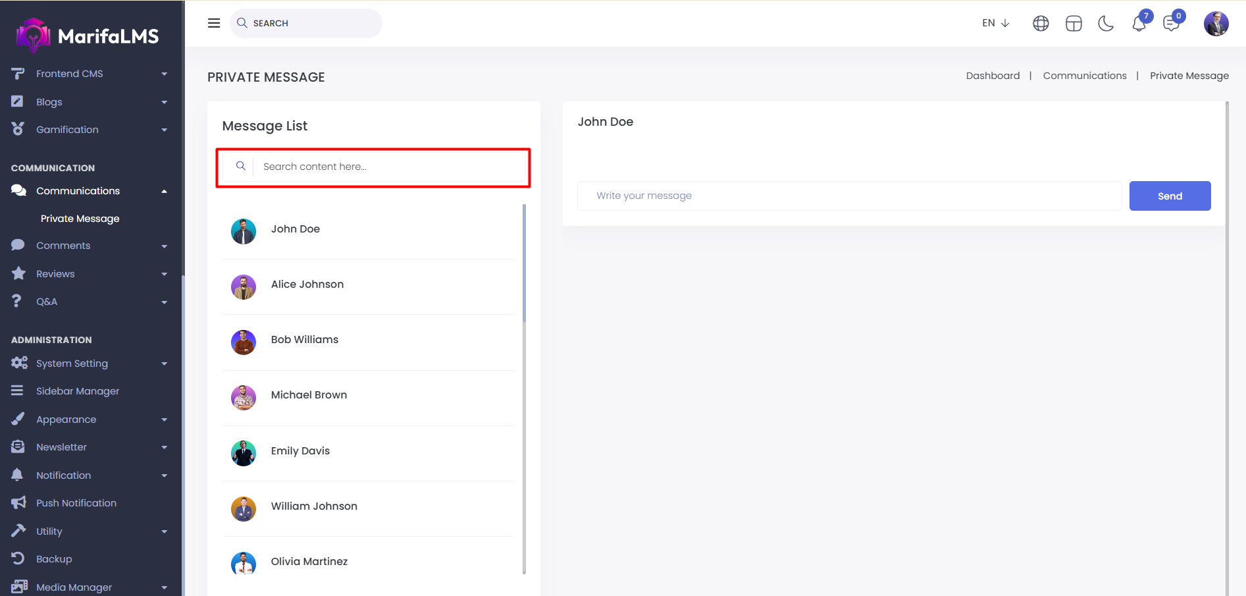Open the EN language dropdown

click(995, 23)
